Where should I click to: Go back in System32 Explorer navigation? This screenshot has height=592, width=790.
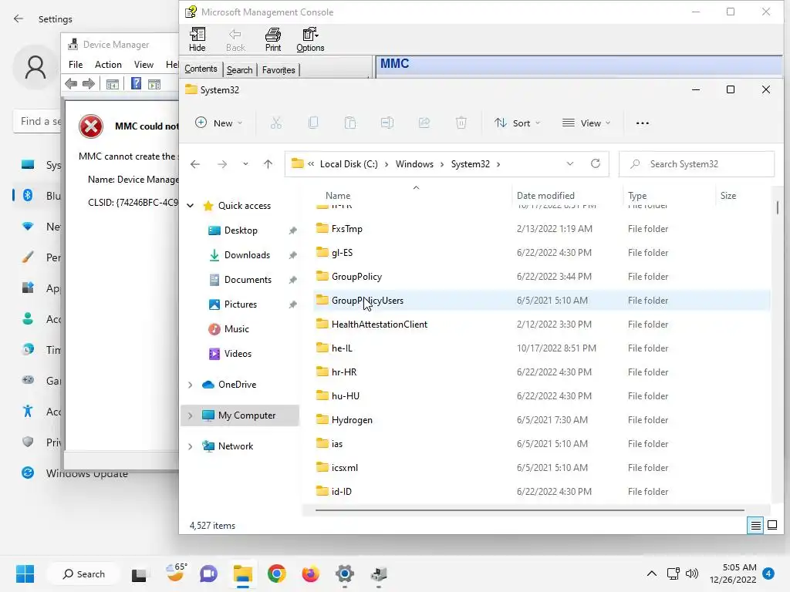[195, 164]
